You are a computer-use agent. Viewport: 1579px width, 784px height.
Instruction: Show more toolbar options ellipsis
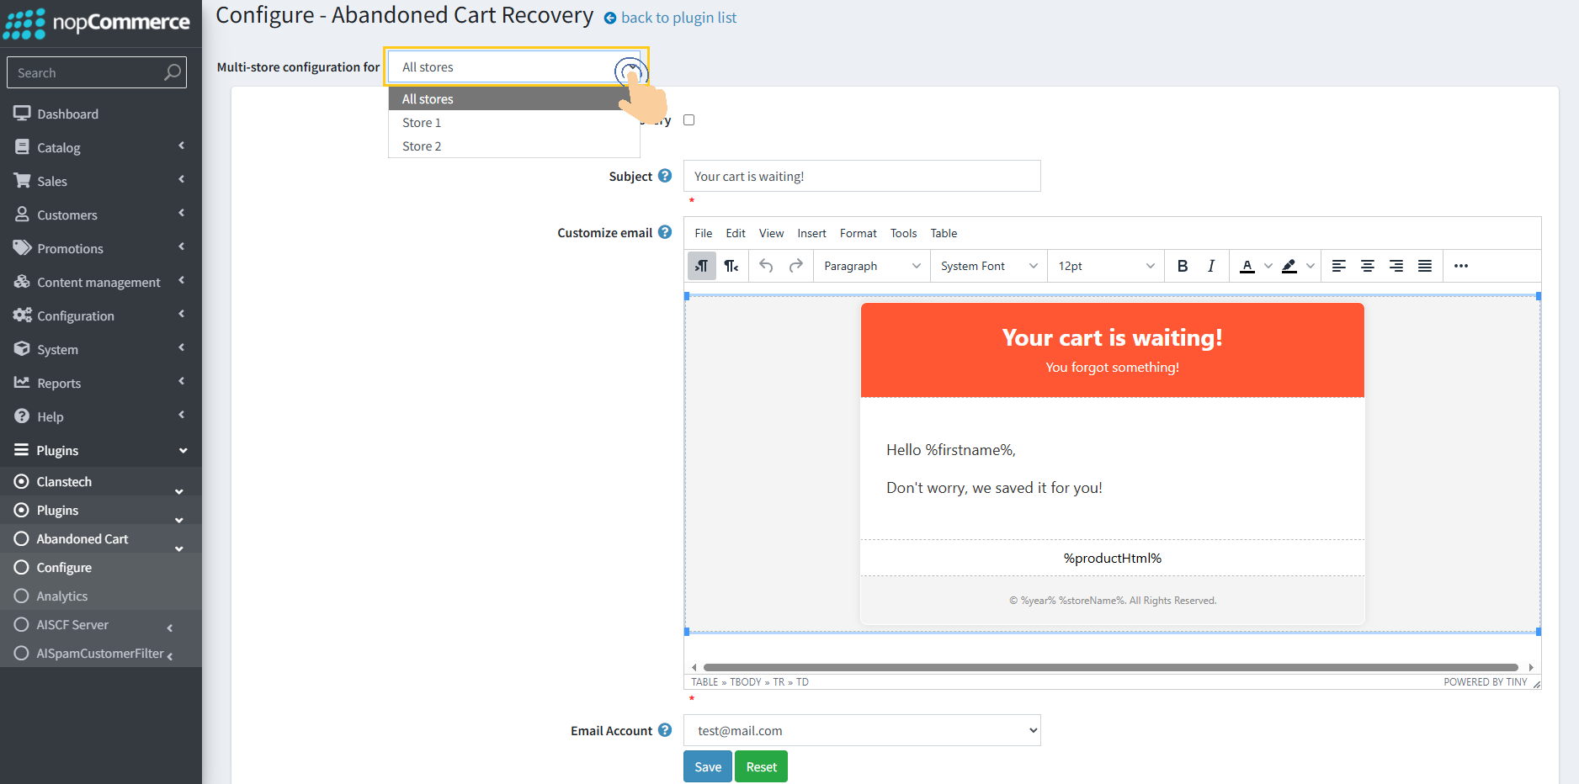click(1460, 266)
